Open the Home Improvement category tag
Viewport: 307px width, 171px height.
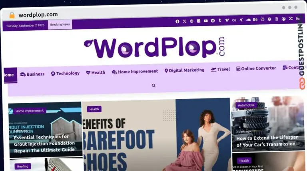pyautogui.click(x=30, y=111)
